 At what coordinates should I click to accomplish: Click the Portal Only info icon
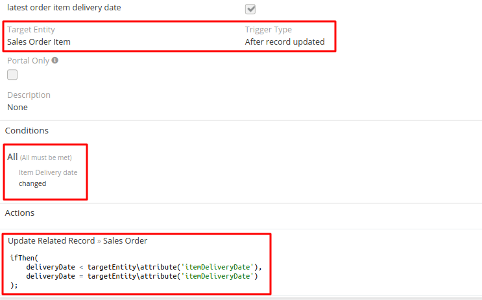[55, 61]
